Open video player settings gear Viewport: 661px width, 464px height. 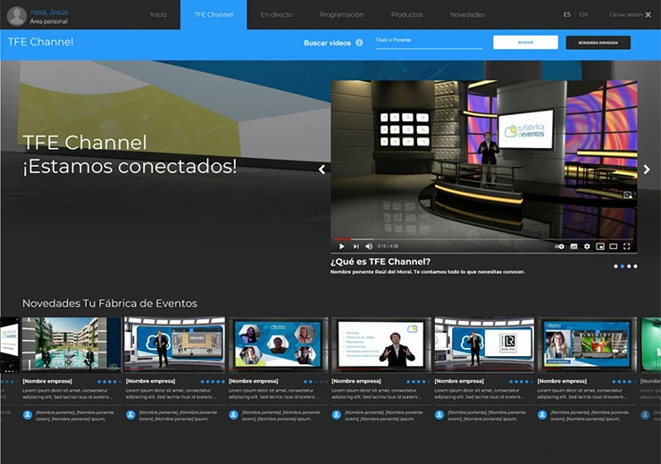click(587, 246)
